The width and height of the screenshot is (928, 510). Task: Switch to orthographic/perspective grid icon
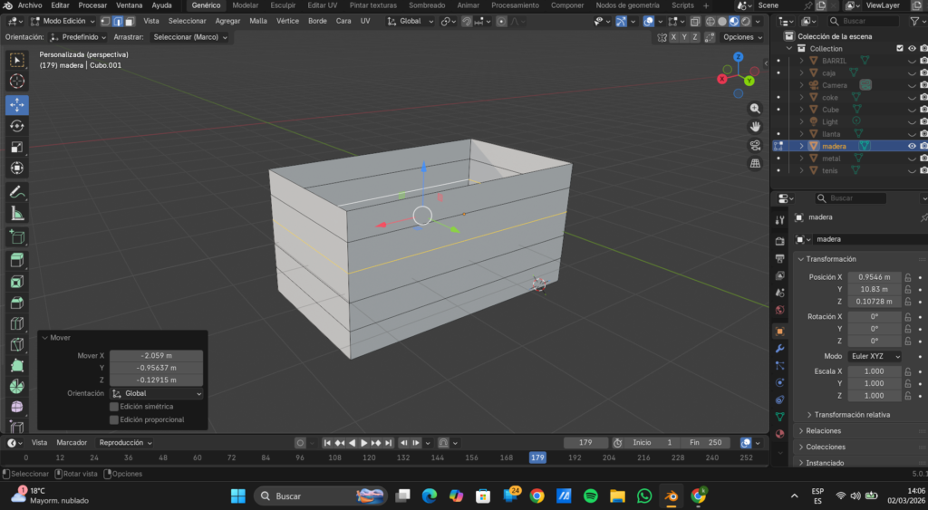pyautogui.click(x=755, y=164)
